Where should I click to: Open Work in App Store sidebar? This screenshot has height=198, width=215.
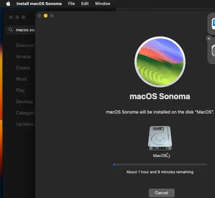21,79
